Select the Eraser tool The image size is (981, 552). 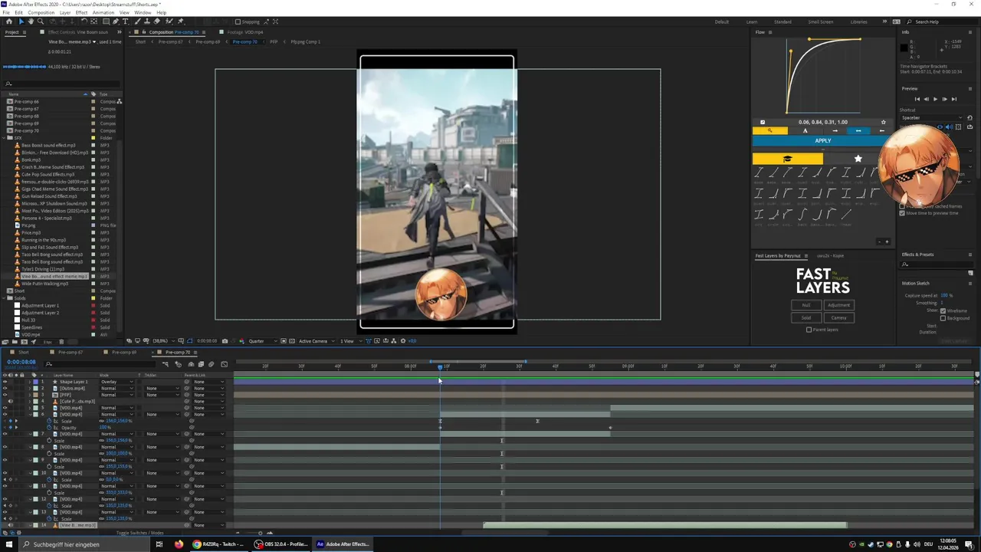(x=156, y=21)
